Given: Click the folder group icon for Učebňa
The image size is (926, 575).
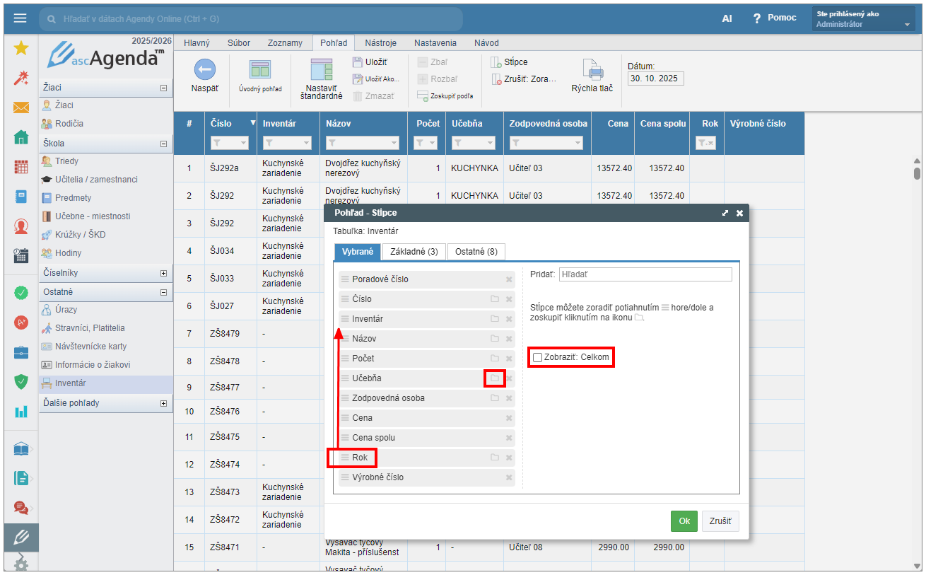Looking at the screenshot, I should tap(495, 378).
